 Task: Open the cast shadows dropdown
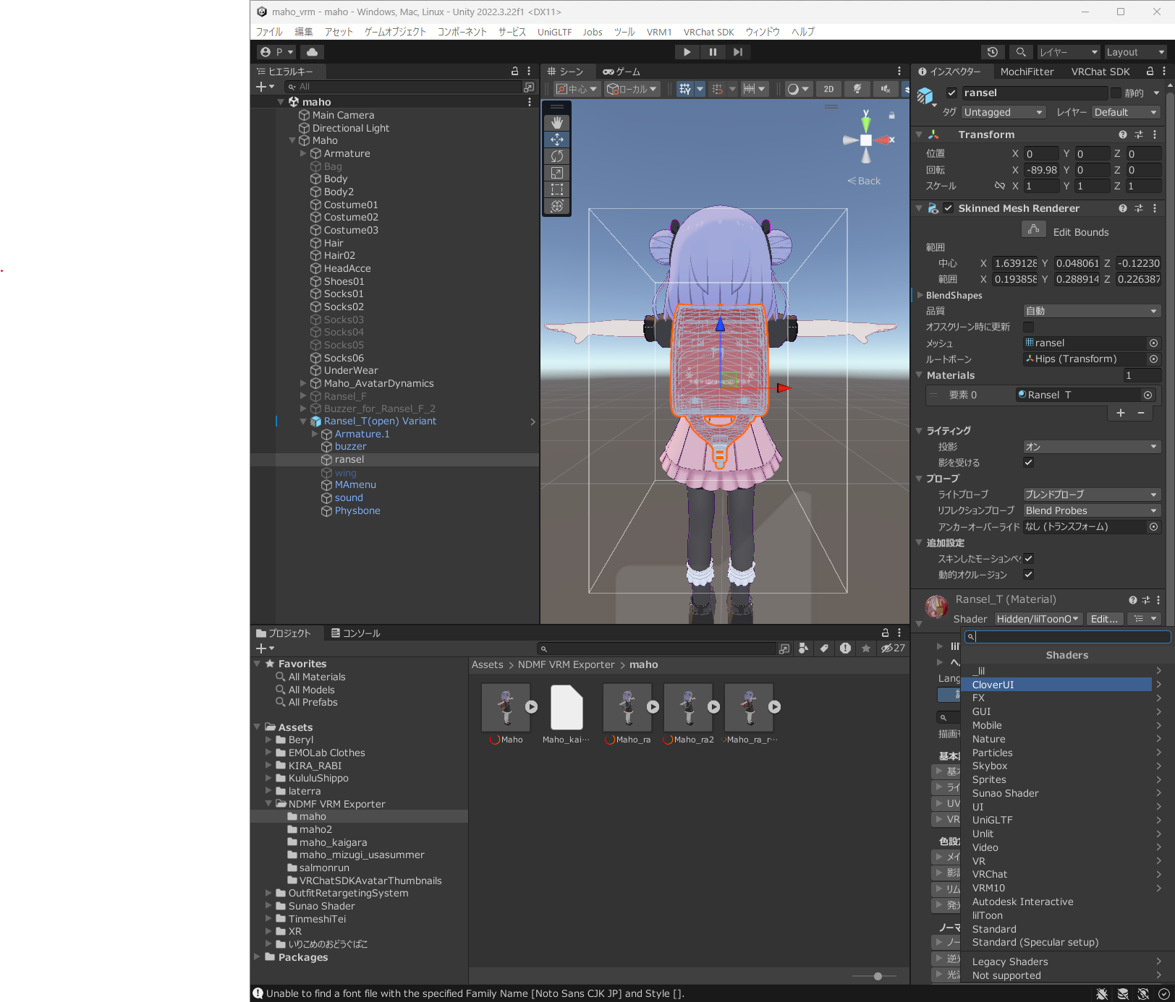pos(1091,447)
